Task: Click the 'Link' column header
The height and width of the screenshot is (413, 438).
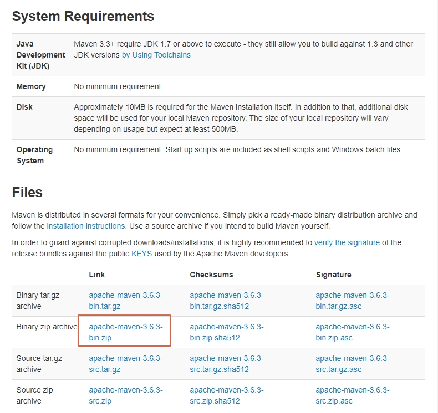Action: click(96, 275)
